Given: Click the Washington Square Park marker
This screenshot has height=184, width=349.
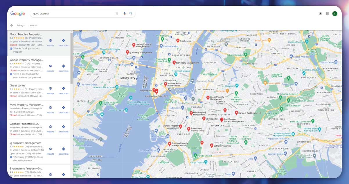Looking at the screenshot, I should click(x=170, y=60).
